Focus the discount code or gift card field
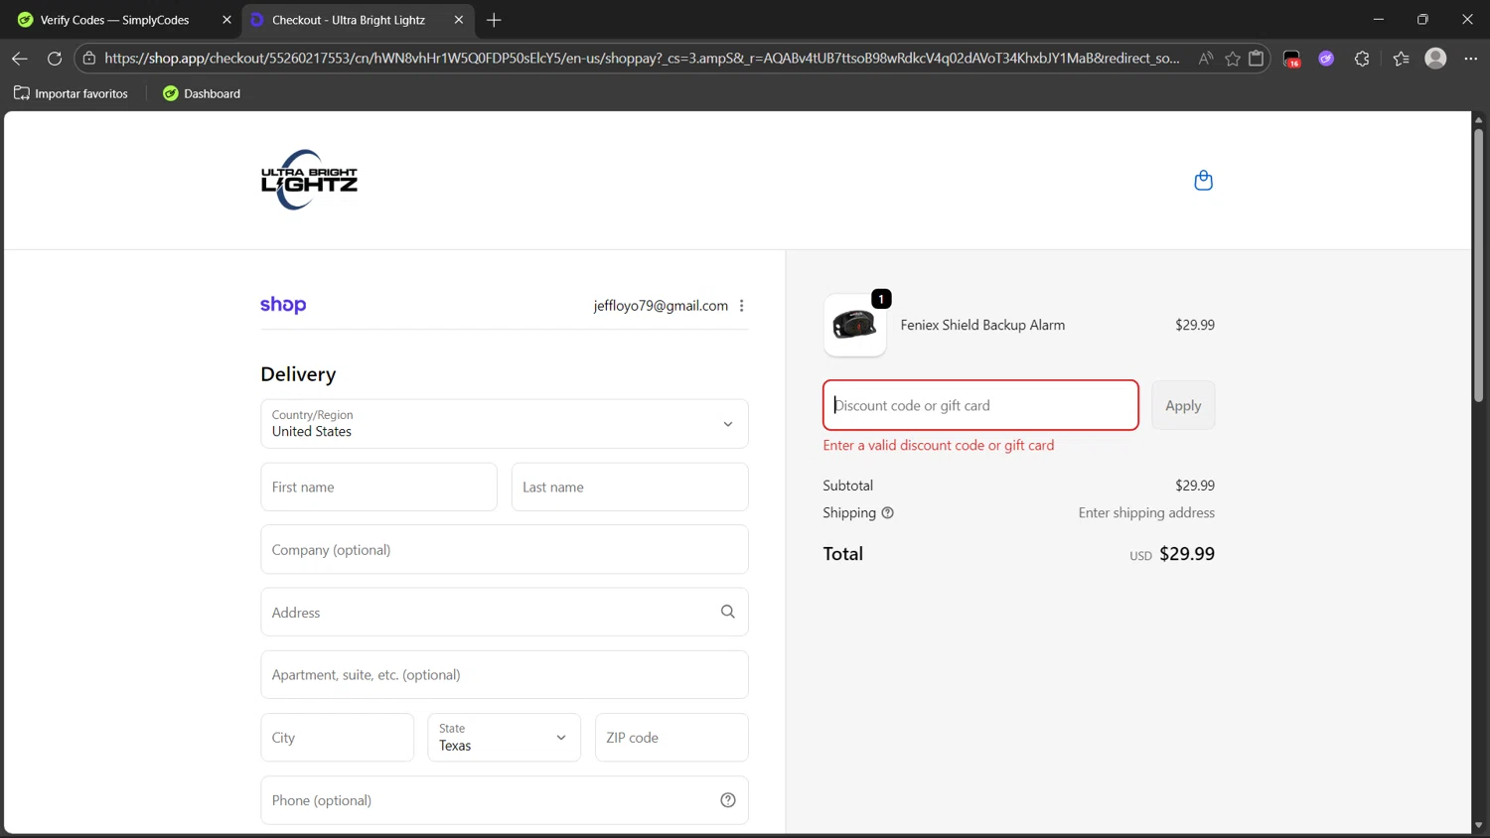The image size is (1490, 838). tap(980, 405)
